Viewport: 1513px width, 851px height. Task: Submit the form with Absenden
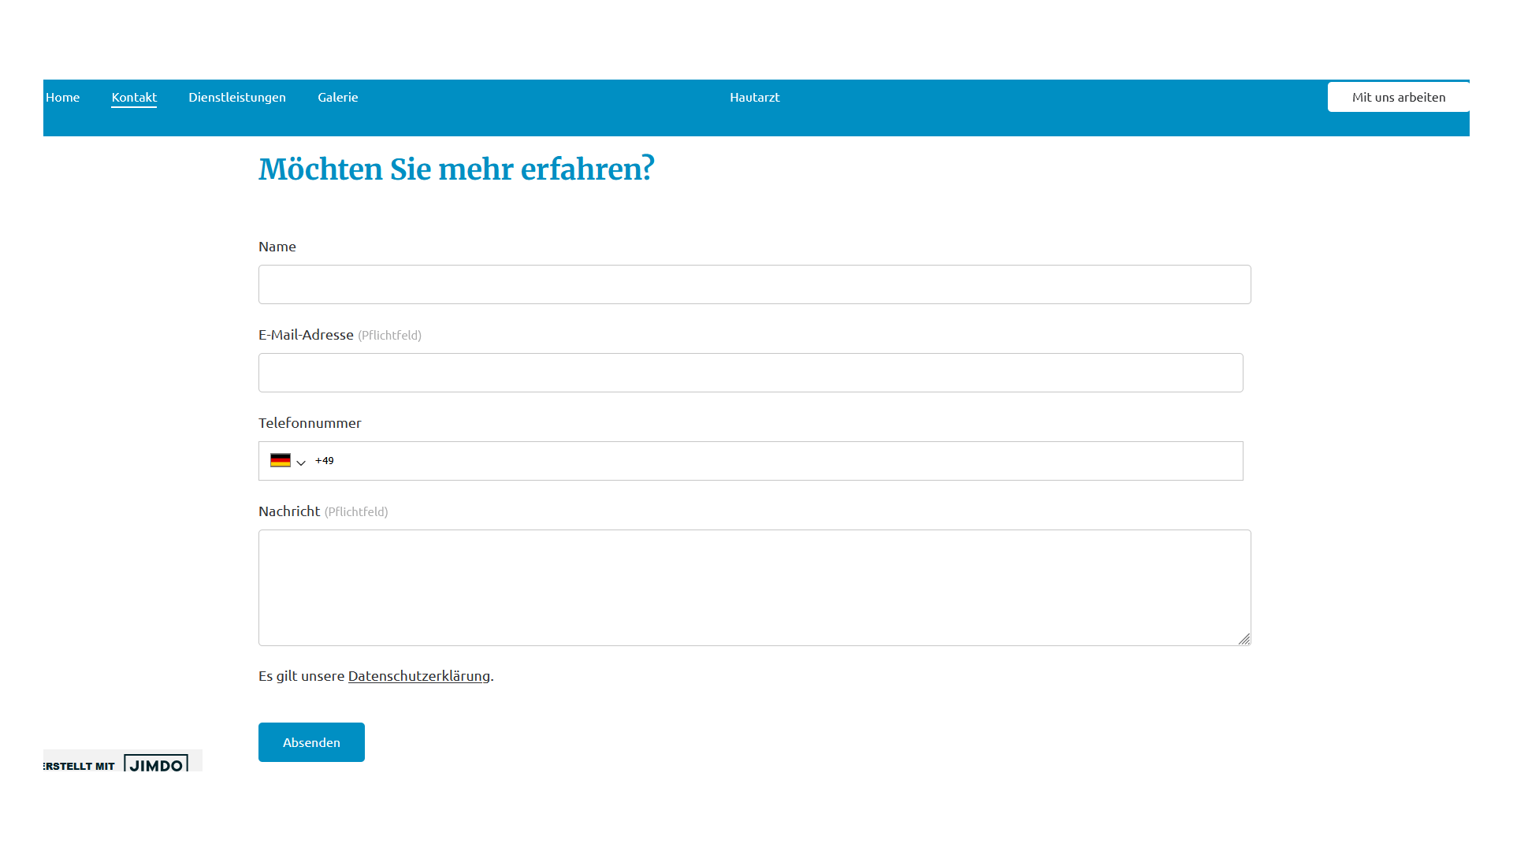point(311,742)
